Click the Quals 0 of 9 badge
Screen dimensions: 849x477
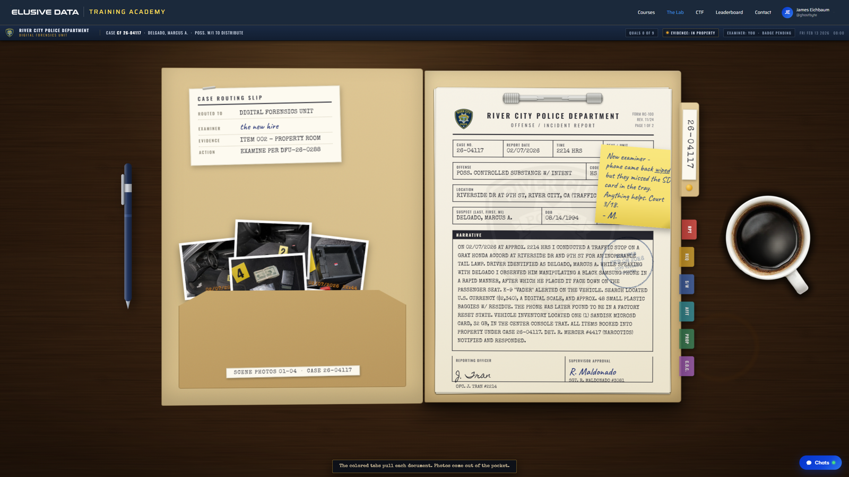click(x=642, y=33)
